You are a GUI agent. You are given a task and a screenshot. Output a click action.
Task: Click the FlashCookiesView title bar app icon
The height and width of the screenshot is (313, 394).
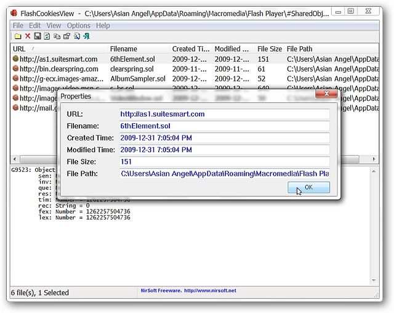click(x=14, y=13)
